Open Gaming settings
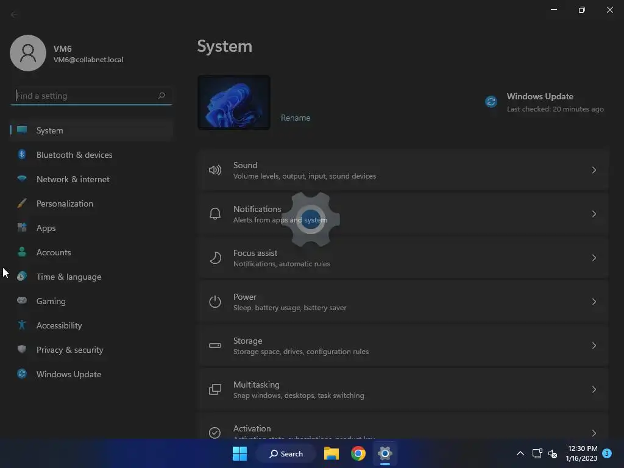 click(x=91, y=301)
